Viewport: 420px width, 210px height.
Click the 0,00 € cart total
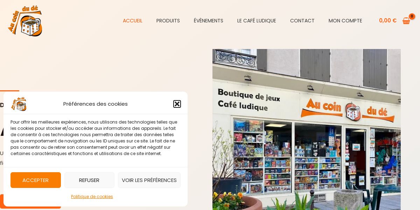[x=388, y=21]
